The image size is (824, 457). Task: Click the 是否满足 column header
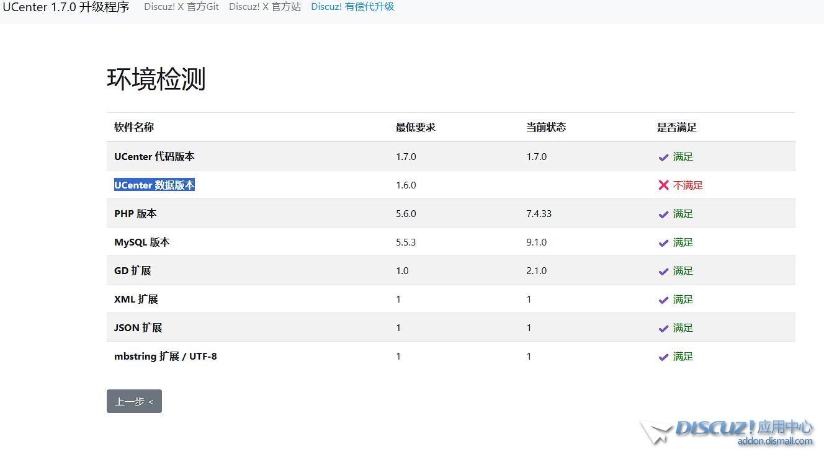676,127
